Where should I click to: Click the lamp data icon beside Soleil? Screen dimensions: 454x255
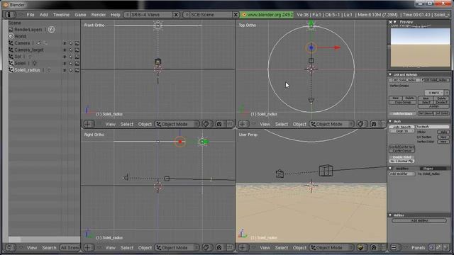tap(34, 63)
